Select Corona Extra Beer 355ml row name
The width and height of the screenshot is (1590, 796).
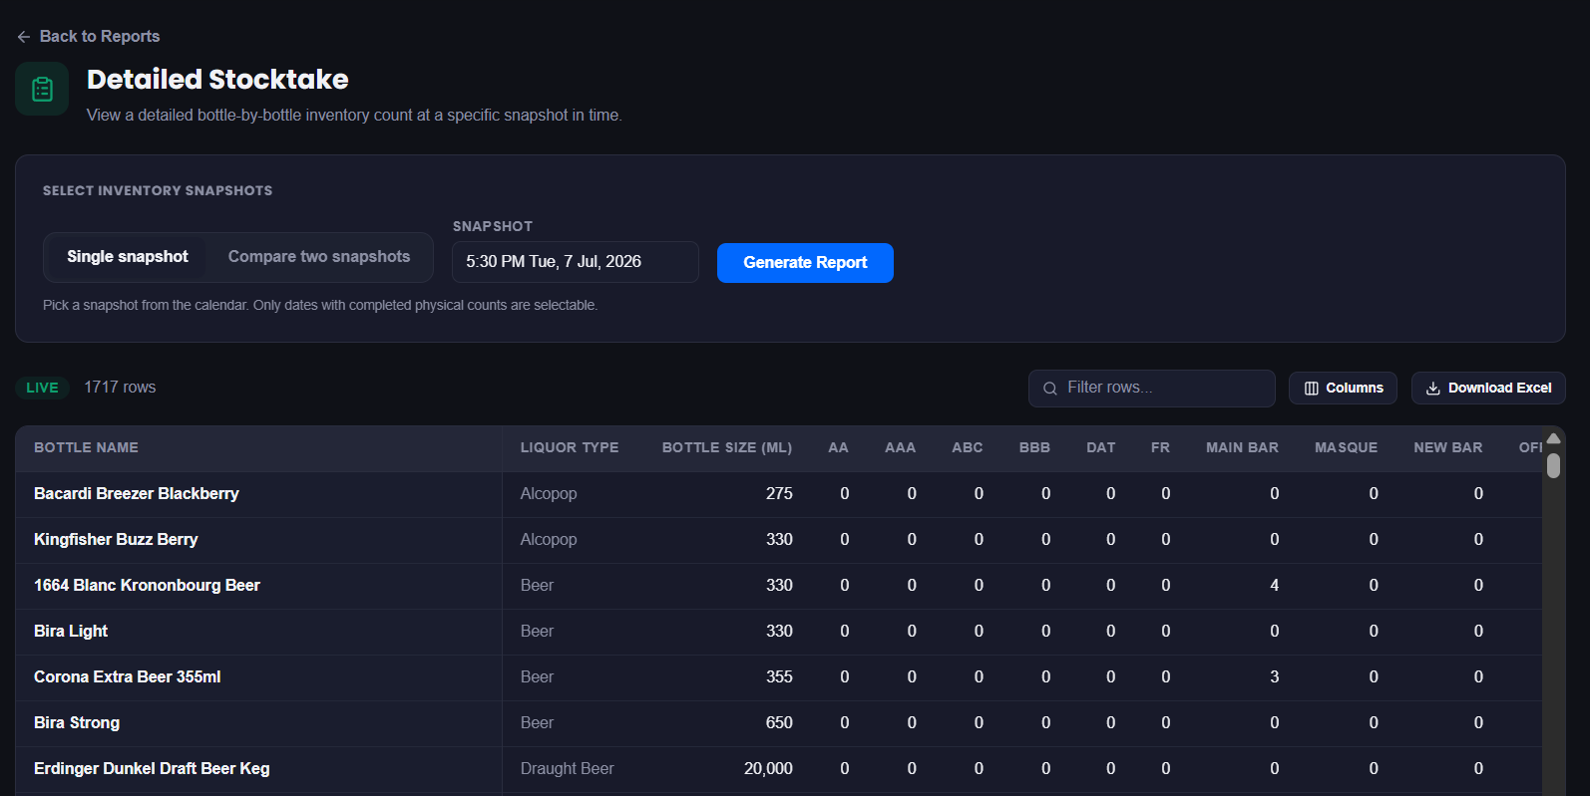(x=128, y=677)
